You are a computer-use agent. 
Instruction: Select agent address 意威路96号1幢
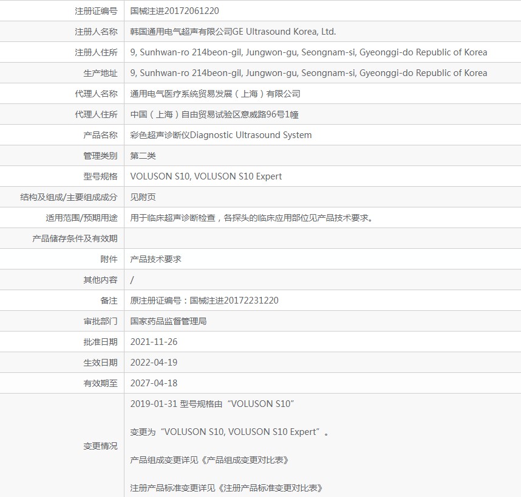tap(270, 114)
